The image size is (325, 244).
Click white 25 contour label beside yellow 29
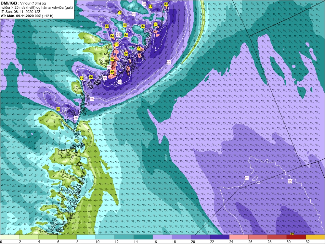click(x=144, y=4)
